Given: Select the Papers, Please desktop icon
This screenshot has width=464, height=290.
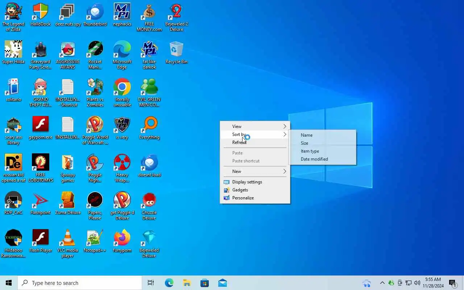Looking at the screenshot, I should (x=95, y=206).
